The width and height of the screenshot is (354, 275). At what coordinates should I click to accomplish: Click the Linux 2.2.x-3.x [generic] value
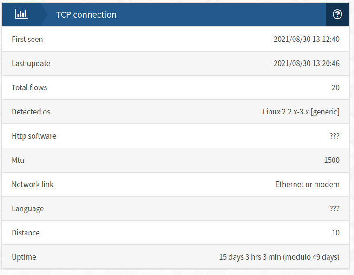301,112
